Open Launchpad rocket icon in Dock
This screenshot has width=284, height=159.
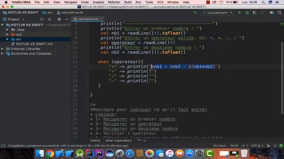click(119, 154)
